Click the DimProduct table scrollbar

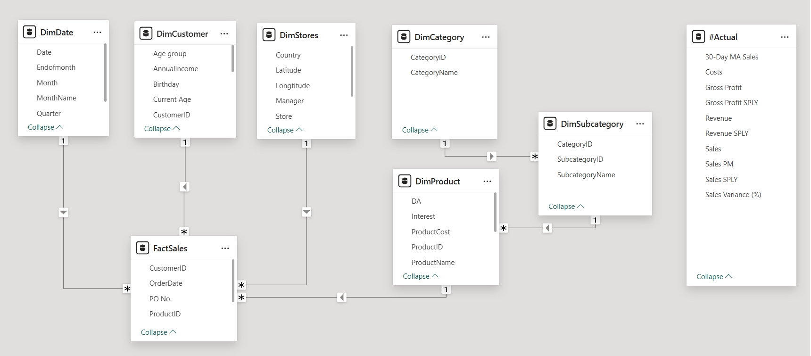tap(496, 212)
